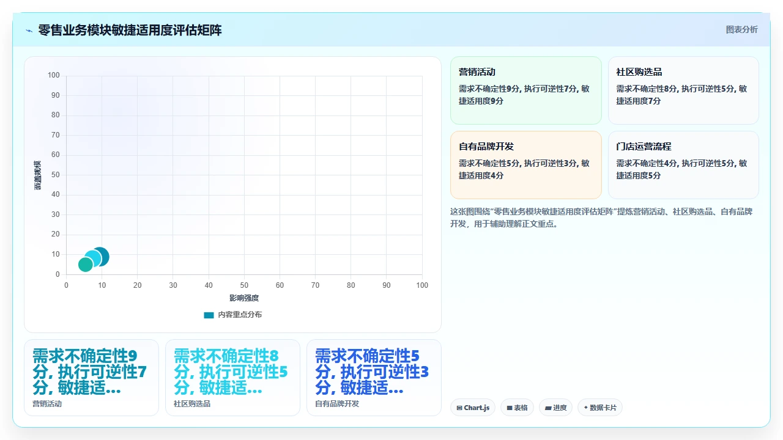The image size is (783, 440).
Task: Click the light cyan bubble in chart
Action: 92,259
